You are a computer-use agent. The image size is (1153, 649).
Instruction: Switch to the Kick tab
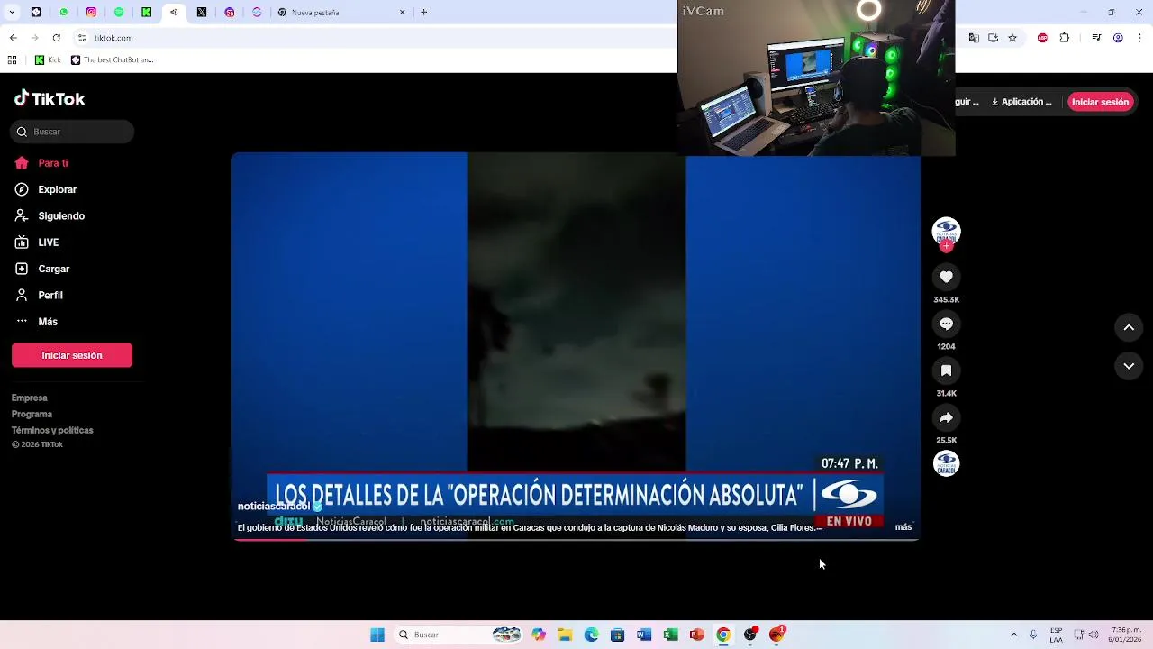tap(146, 12)
